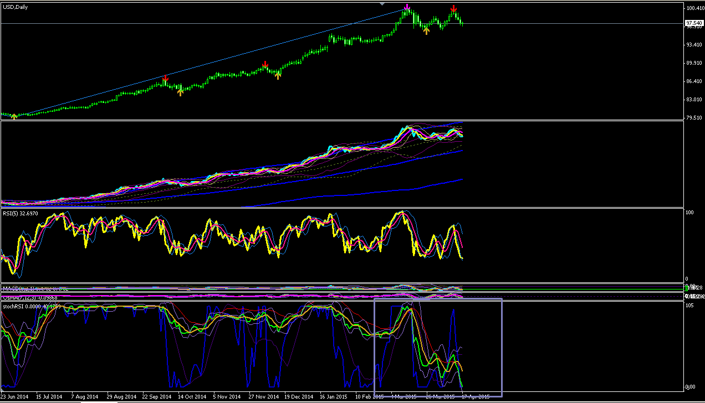Click the 93.410 price axis label
This screenshot has width=705, height=403.
pos(694,45)
